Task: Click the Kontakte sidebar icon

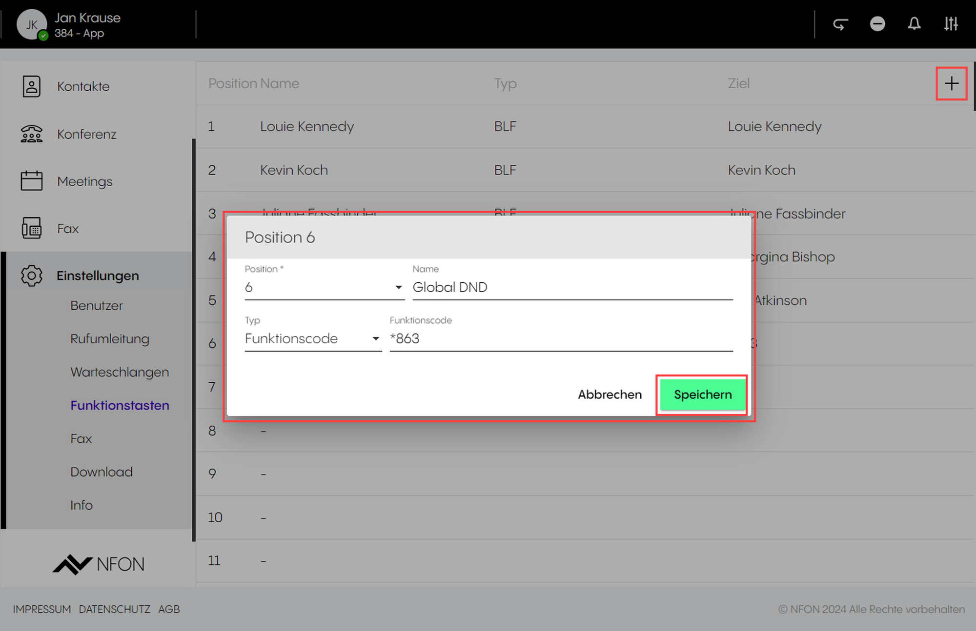Action: click(32, 86)
